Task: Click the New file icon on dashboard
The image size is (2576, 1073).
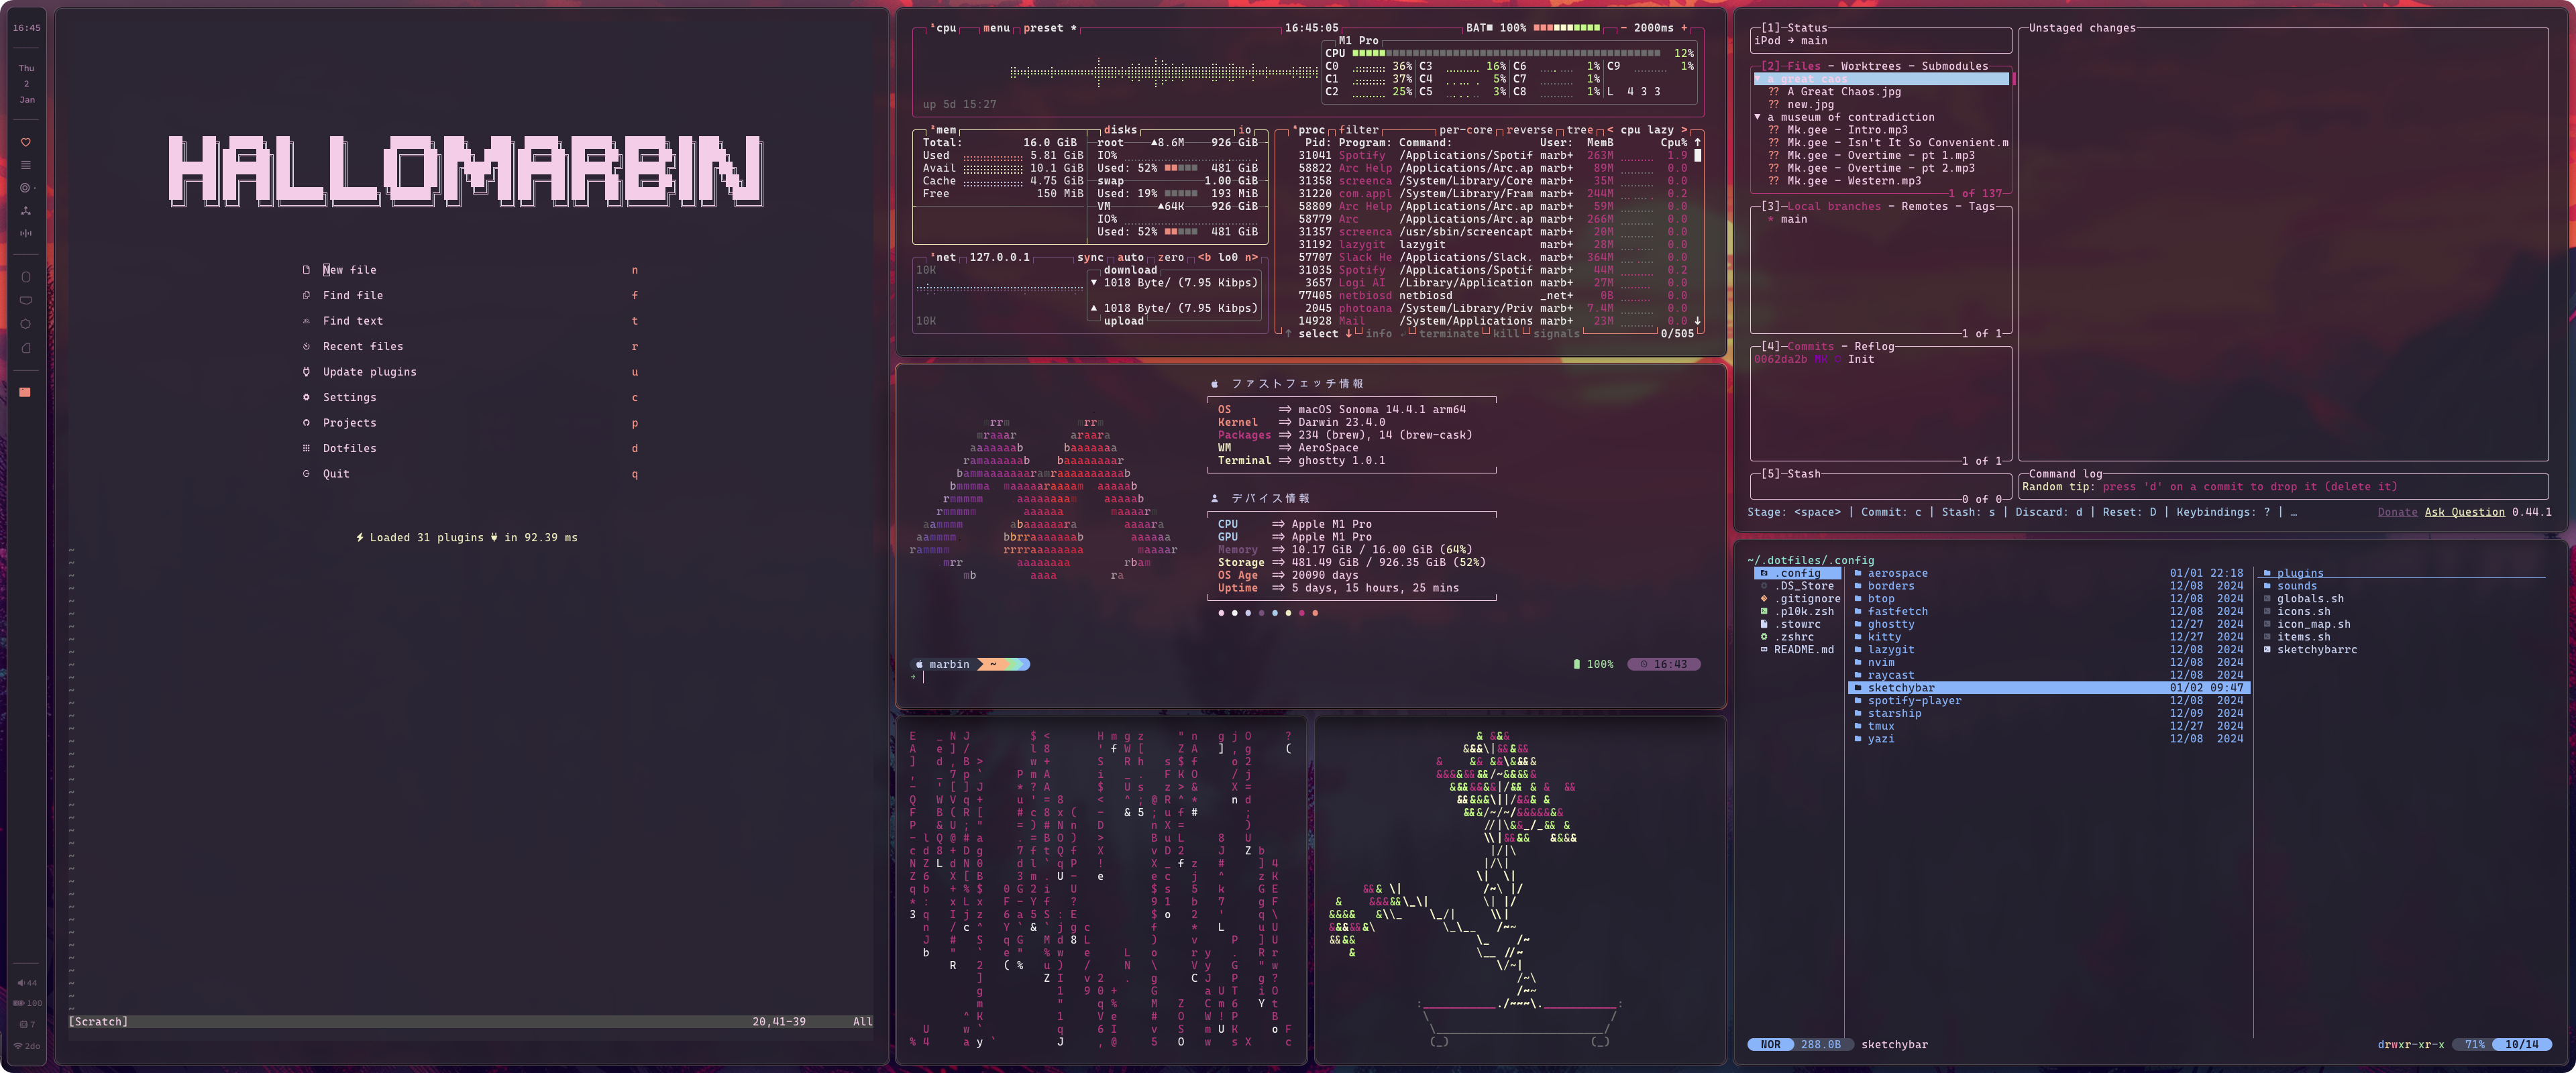Action: [x=306, y=270]
